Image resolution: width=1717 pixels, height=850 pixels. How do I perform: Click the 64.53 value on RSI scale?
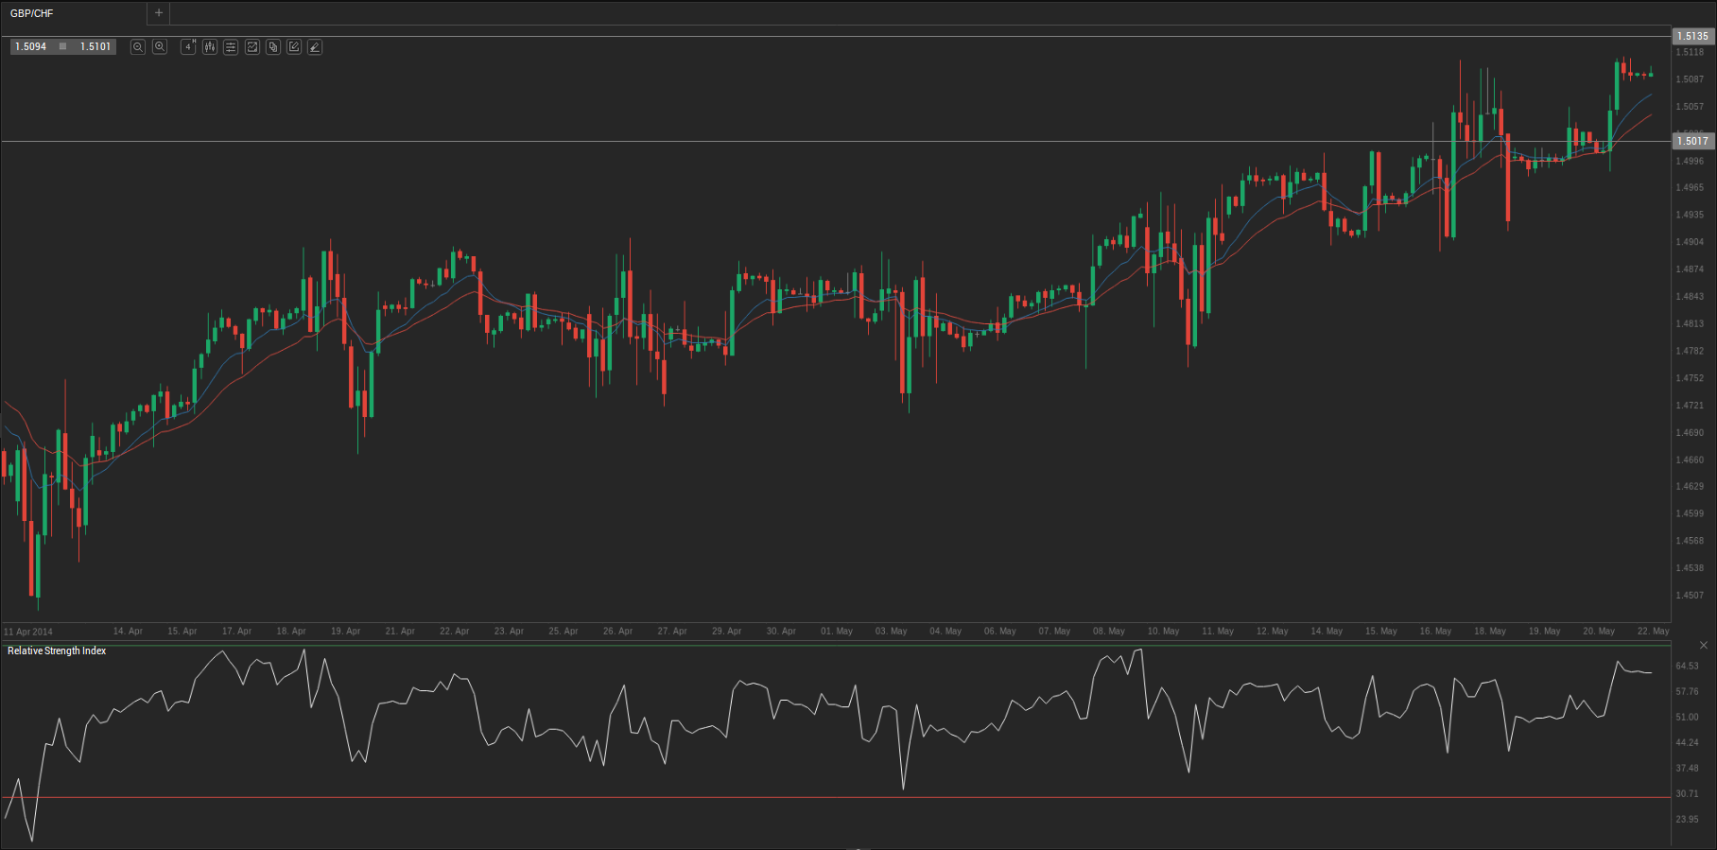(x=1687, y=666)
